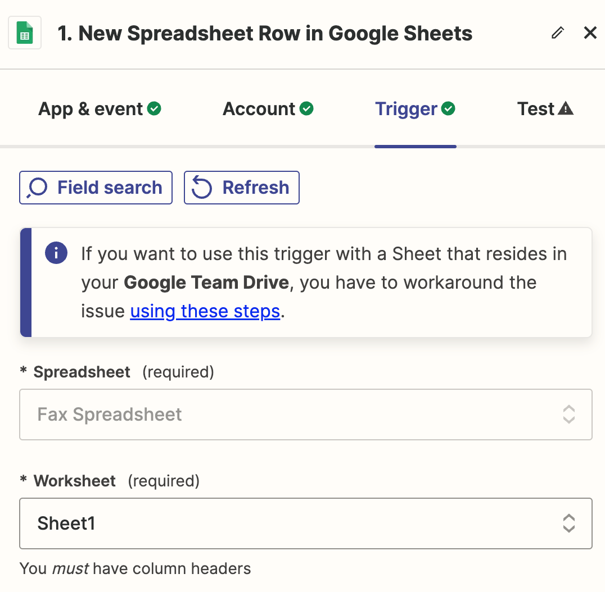
Task: Rename the step with the pencil icon
Action: 558,33
